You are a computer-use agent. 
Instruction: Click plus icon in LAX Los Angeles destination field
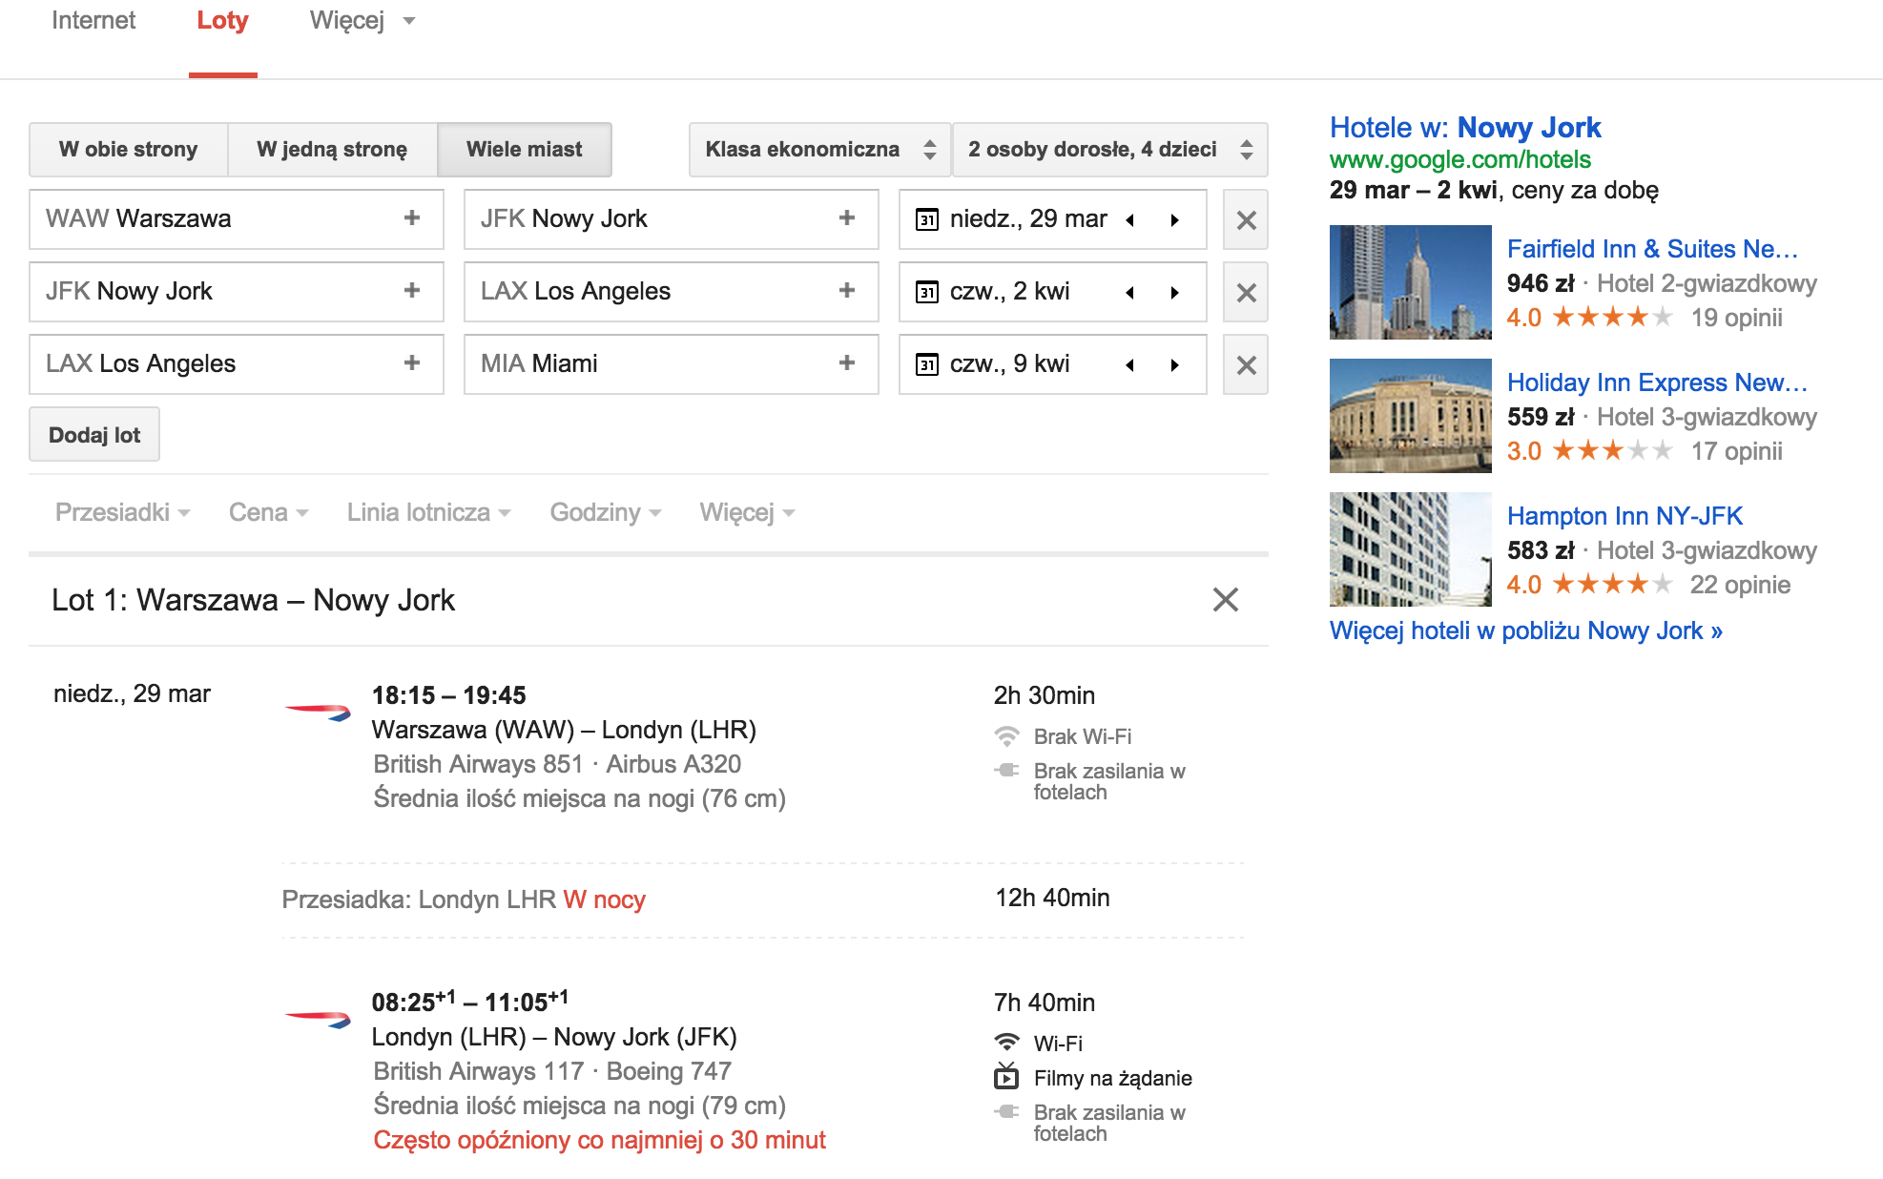pos(847,291)
